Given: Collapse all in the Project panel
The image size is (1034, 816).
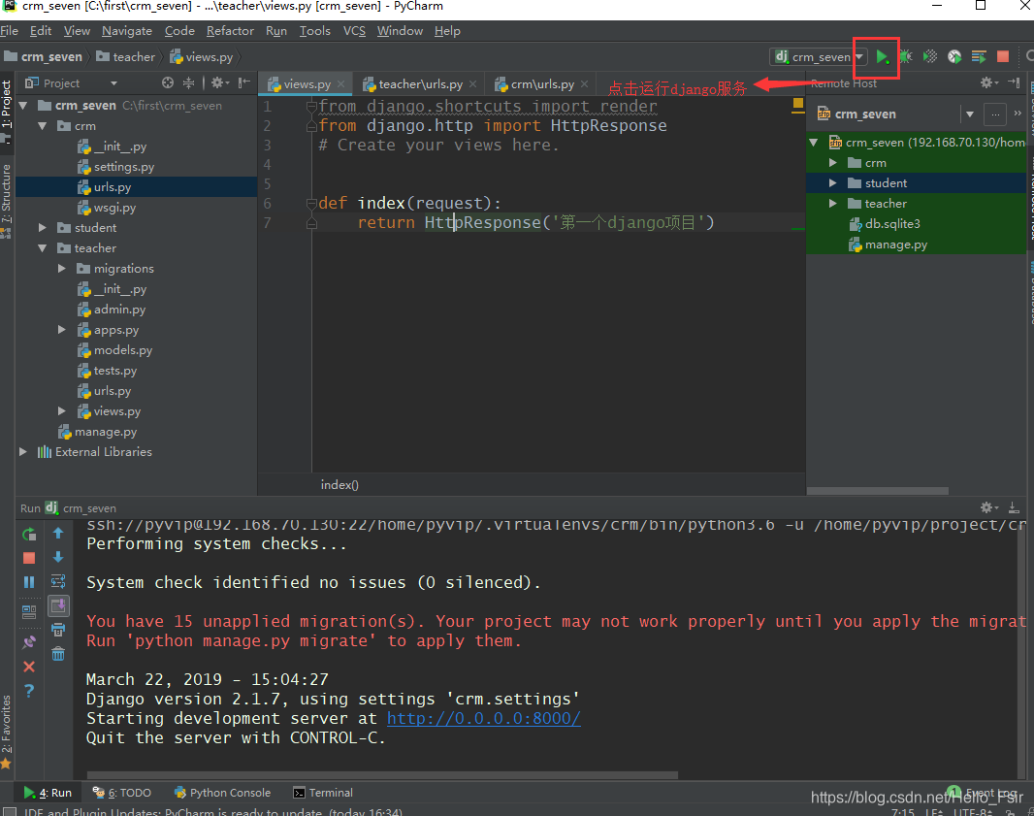Looking at the screenshot, I should [188, 82].
